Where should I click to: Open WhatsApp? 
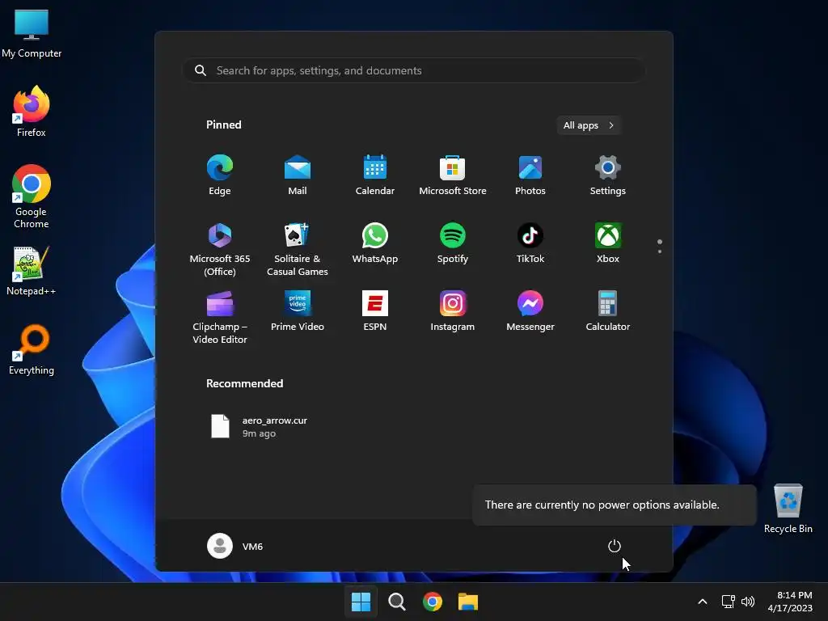[375, 243]
